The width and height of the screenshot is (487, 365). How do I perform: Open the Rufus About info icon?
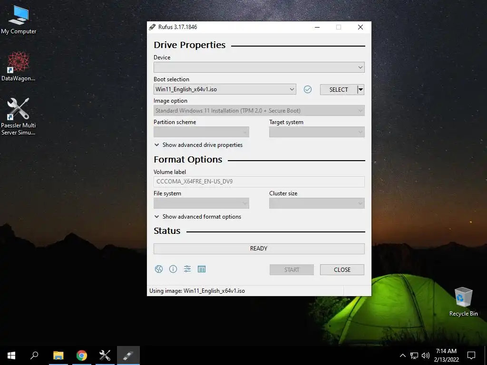point(173,269)
